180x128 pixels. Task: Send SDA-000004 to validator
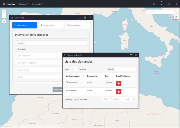tap(119, 83)
